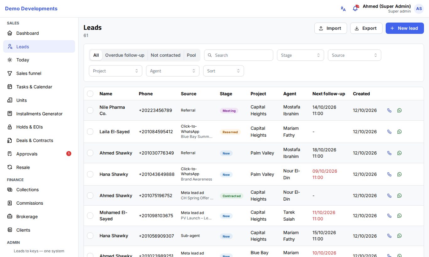
Task: Click phone call icon for Nile Pharma Co.
Action: [x=389, y=110]
